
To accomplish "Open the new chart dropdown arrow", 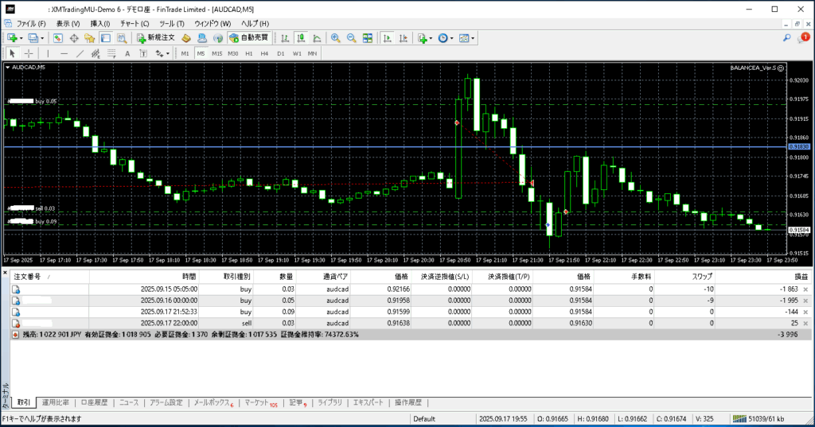I will [21, 37].
